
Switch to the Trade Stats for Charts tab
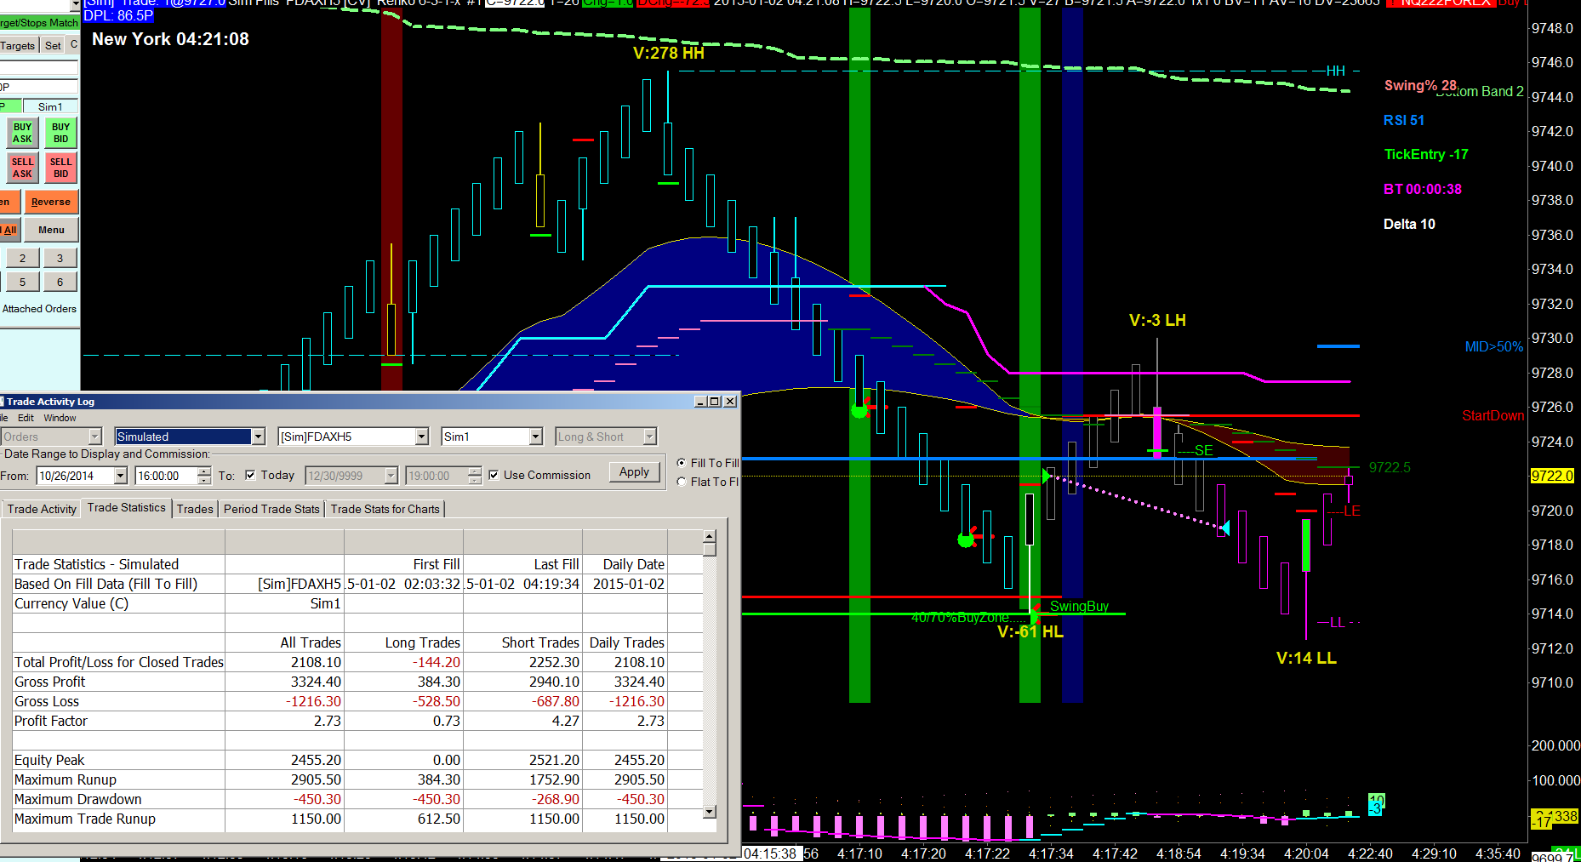(x=385, y=509)
